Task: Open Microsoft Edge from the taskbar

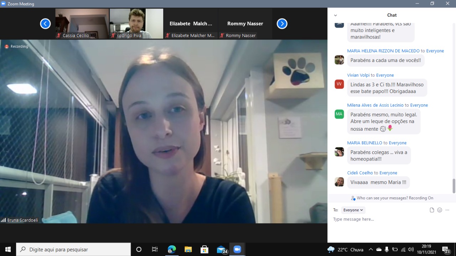Action: coord(172,249)
